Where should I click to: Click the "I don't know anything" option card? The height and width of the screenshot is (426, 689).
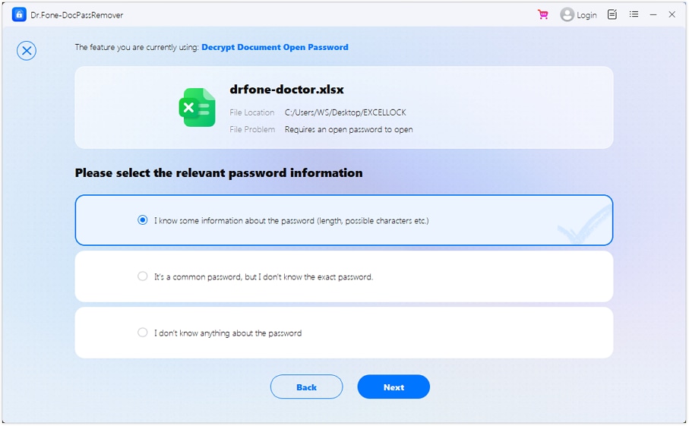coord(344,333)
